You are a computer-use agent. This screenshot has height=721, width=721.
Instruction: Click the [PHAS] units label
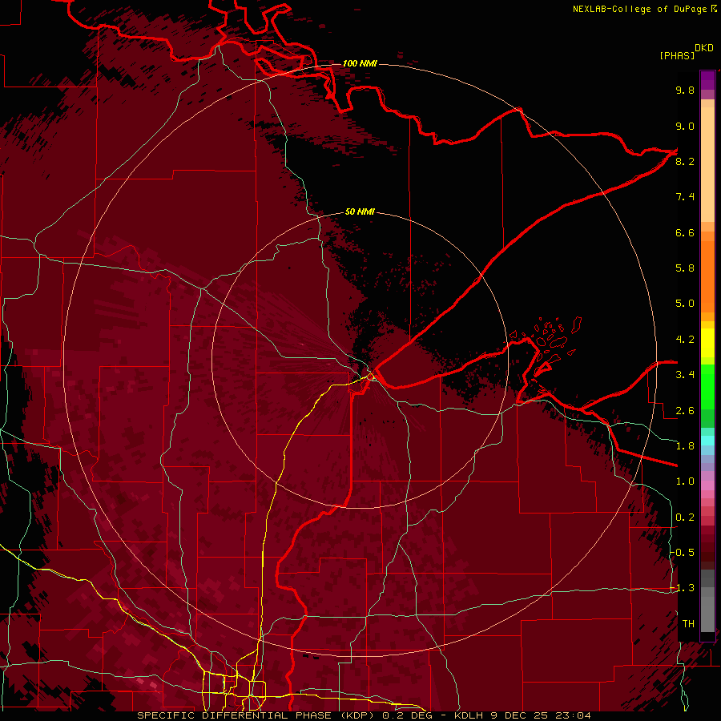(677, 55)
